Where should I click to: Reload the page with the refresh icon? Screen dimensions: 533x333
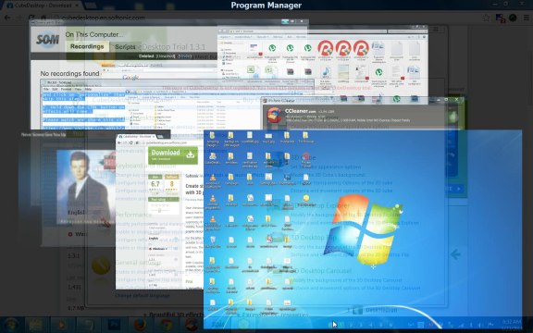(31, 18)
